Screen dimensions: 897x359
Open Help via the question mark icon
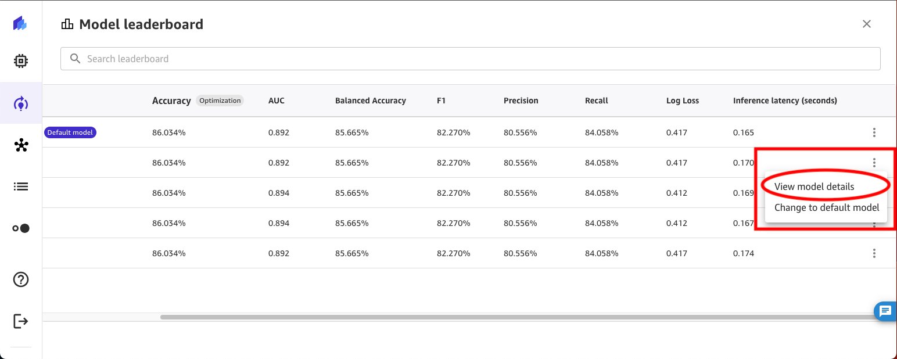[x=21, y=279]
